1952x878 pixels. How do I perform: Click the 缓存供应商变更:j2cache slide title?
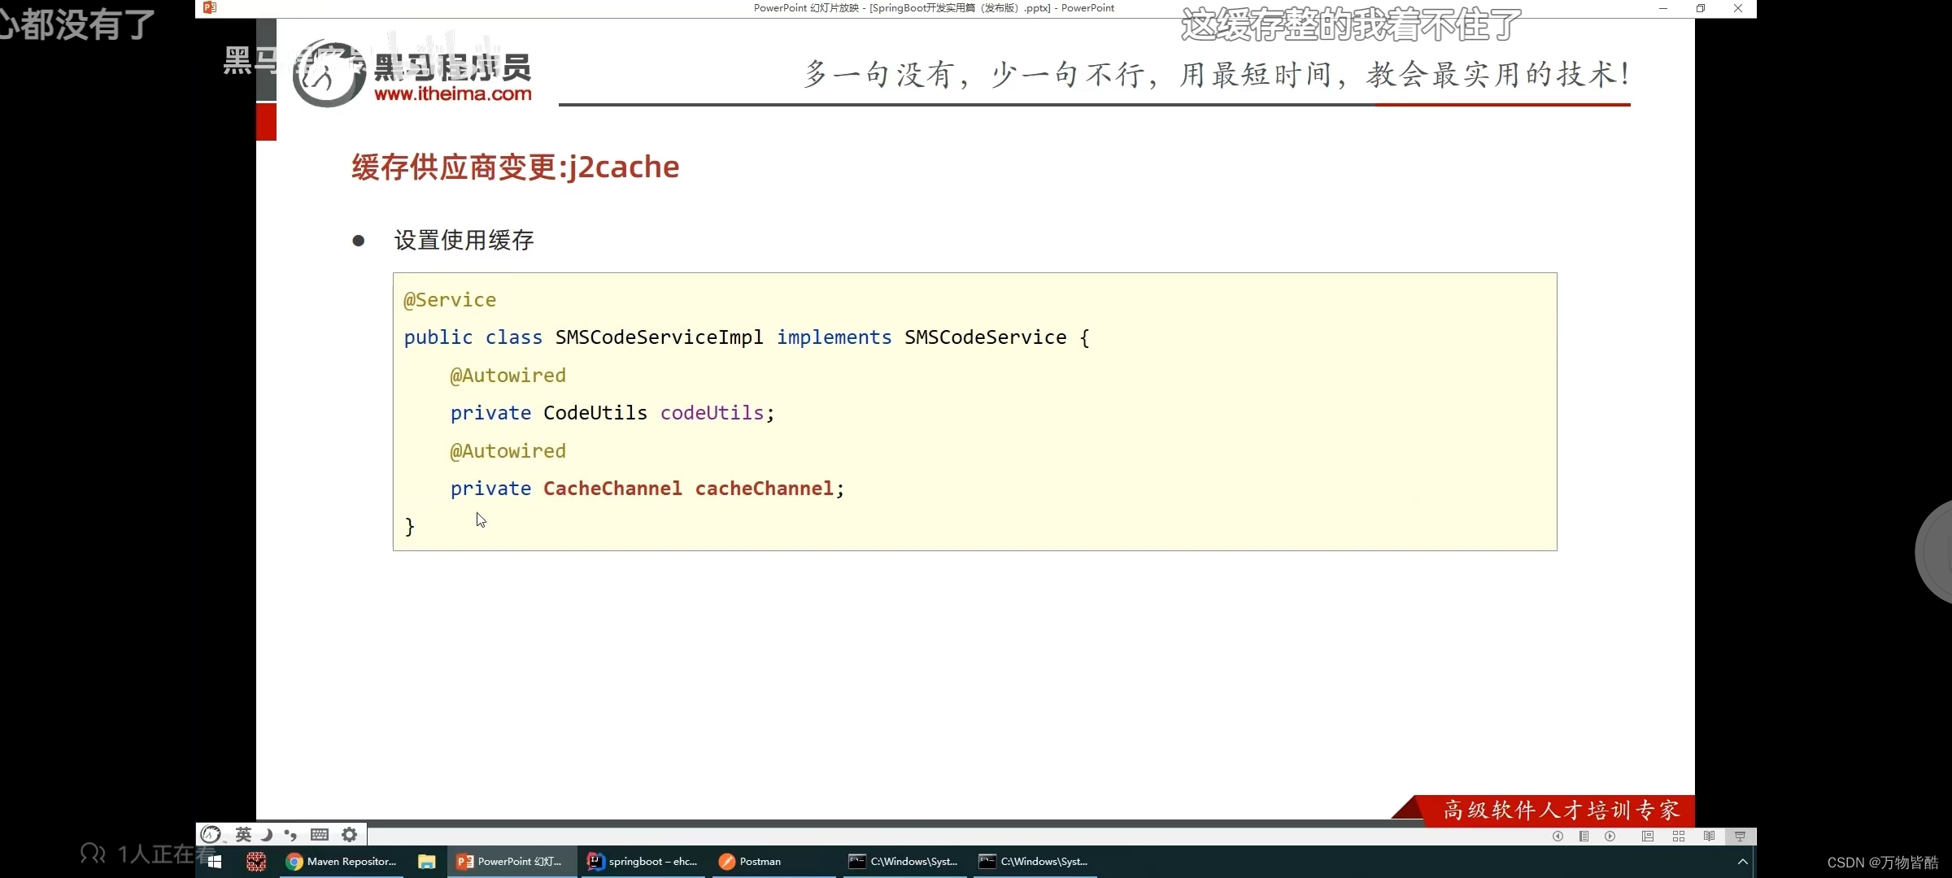point(515,167)
